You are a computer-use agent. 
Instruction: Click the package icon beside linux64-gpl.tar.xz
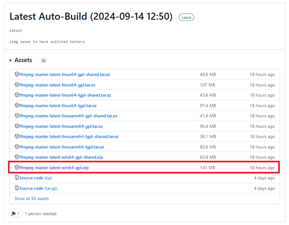[x=17, y=85]
